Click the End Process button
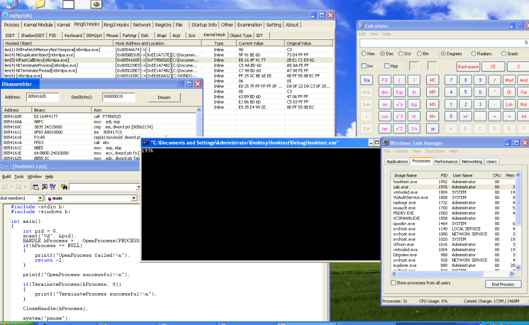The width and height of the screenshot is (529, 325). (503, 284)
